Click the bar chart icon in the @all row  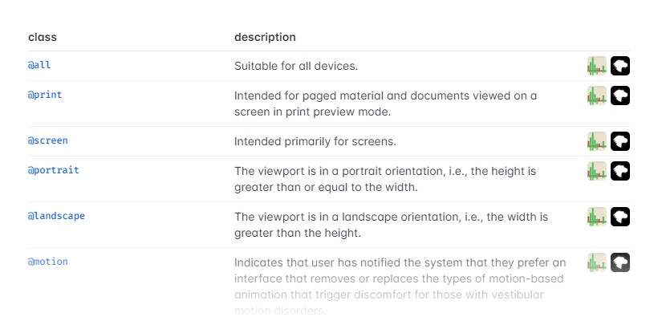(x=596, y=66)
